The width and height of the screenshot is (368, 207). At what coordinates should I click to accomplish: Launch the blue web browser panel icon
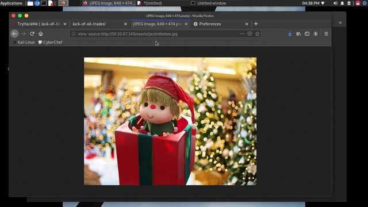(x=37, y=3)
